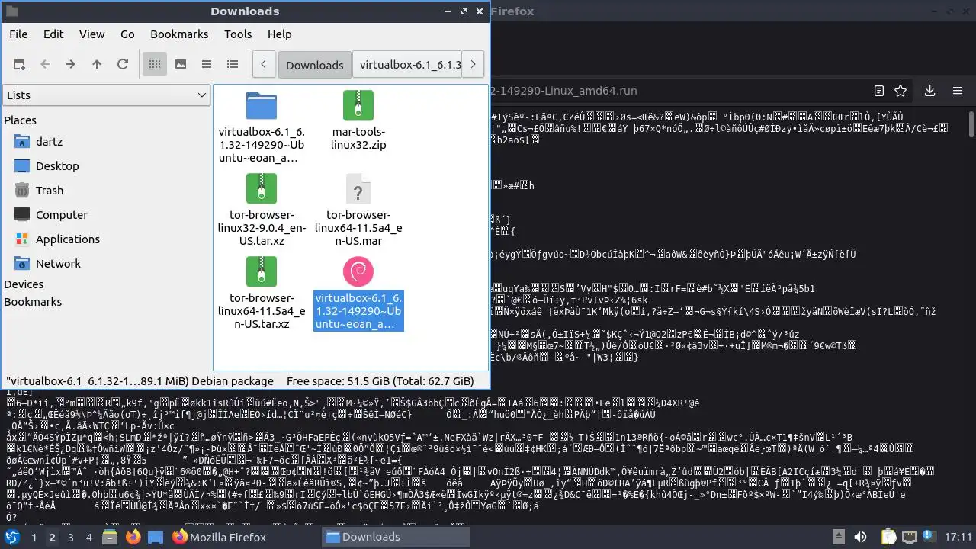Select Desktop in Places sidebar

(57, 166)
